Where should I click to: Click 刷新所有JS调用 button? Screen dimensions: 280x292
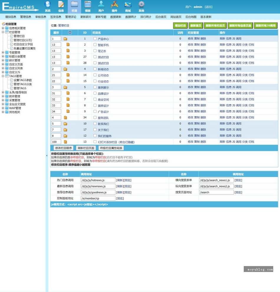tap(266, 26)
